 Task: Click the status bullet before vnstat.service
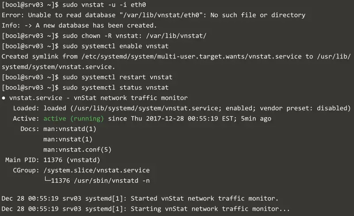[4, 98]
